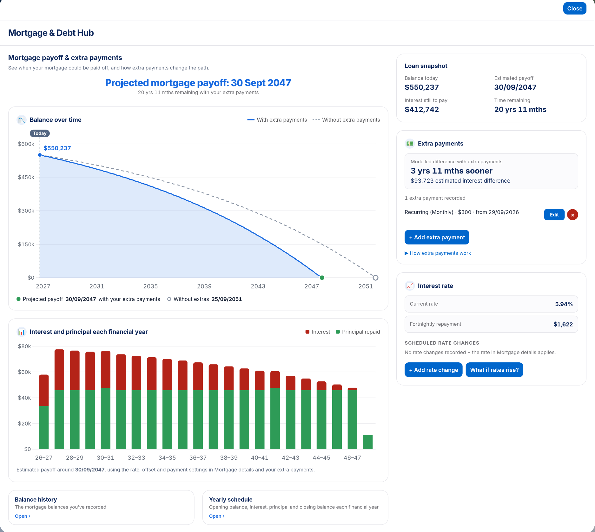This screenshot has width=595, height=532.
Task: Open the What if rates rise scenario
Action: (494, 370)
